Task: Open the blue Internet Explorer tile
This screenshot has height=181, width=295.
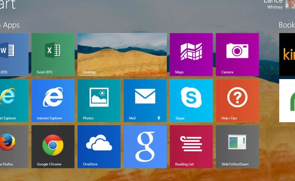Action: pos(53,101)
